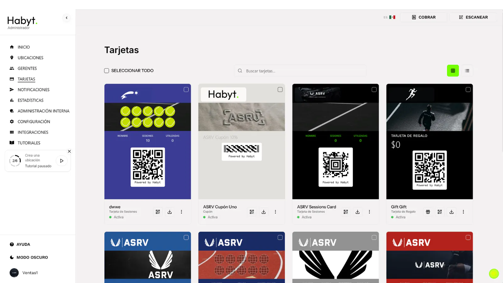Download the Gift Gift card
Image resolution: width=503 pixels, height=283 pixels.
point(451,212)
